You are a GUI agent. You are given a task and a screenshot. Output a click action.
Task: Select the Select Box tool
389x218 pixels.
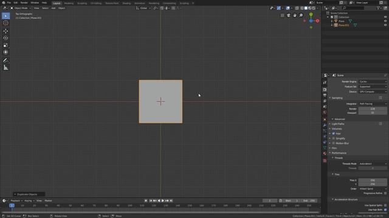[x=5, y=16]
